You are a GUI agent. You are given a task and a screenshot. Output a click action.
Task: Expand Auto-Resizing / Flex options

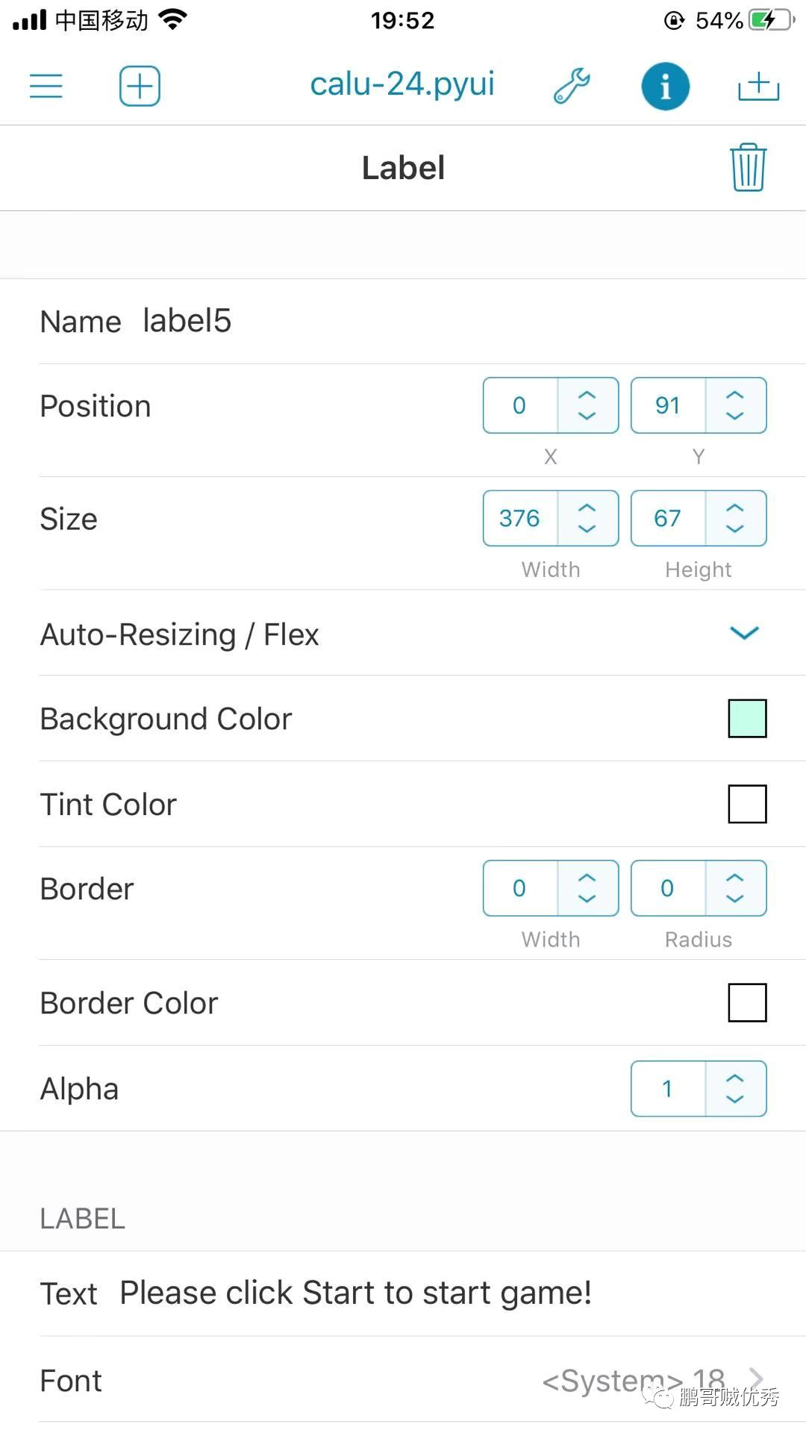744,634
